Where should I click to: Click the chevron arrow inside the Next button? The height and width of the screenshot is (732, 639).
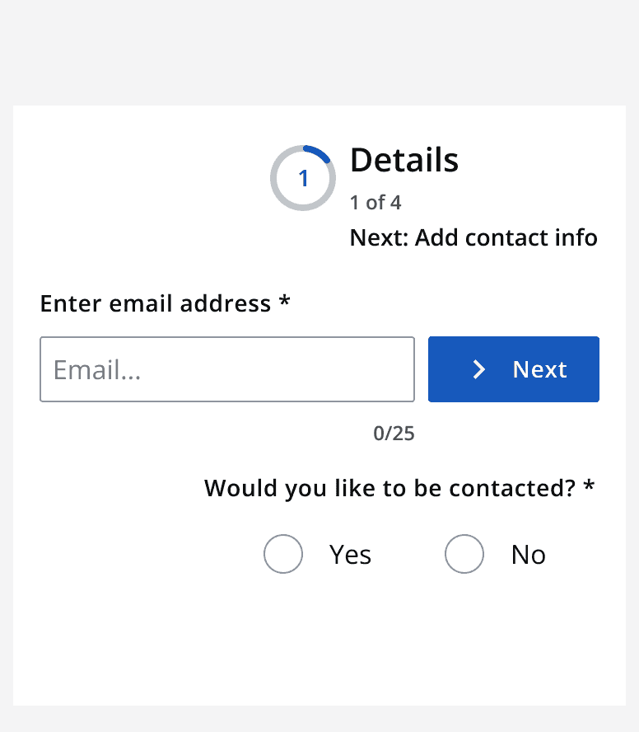(x=478, y=369)
